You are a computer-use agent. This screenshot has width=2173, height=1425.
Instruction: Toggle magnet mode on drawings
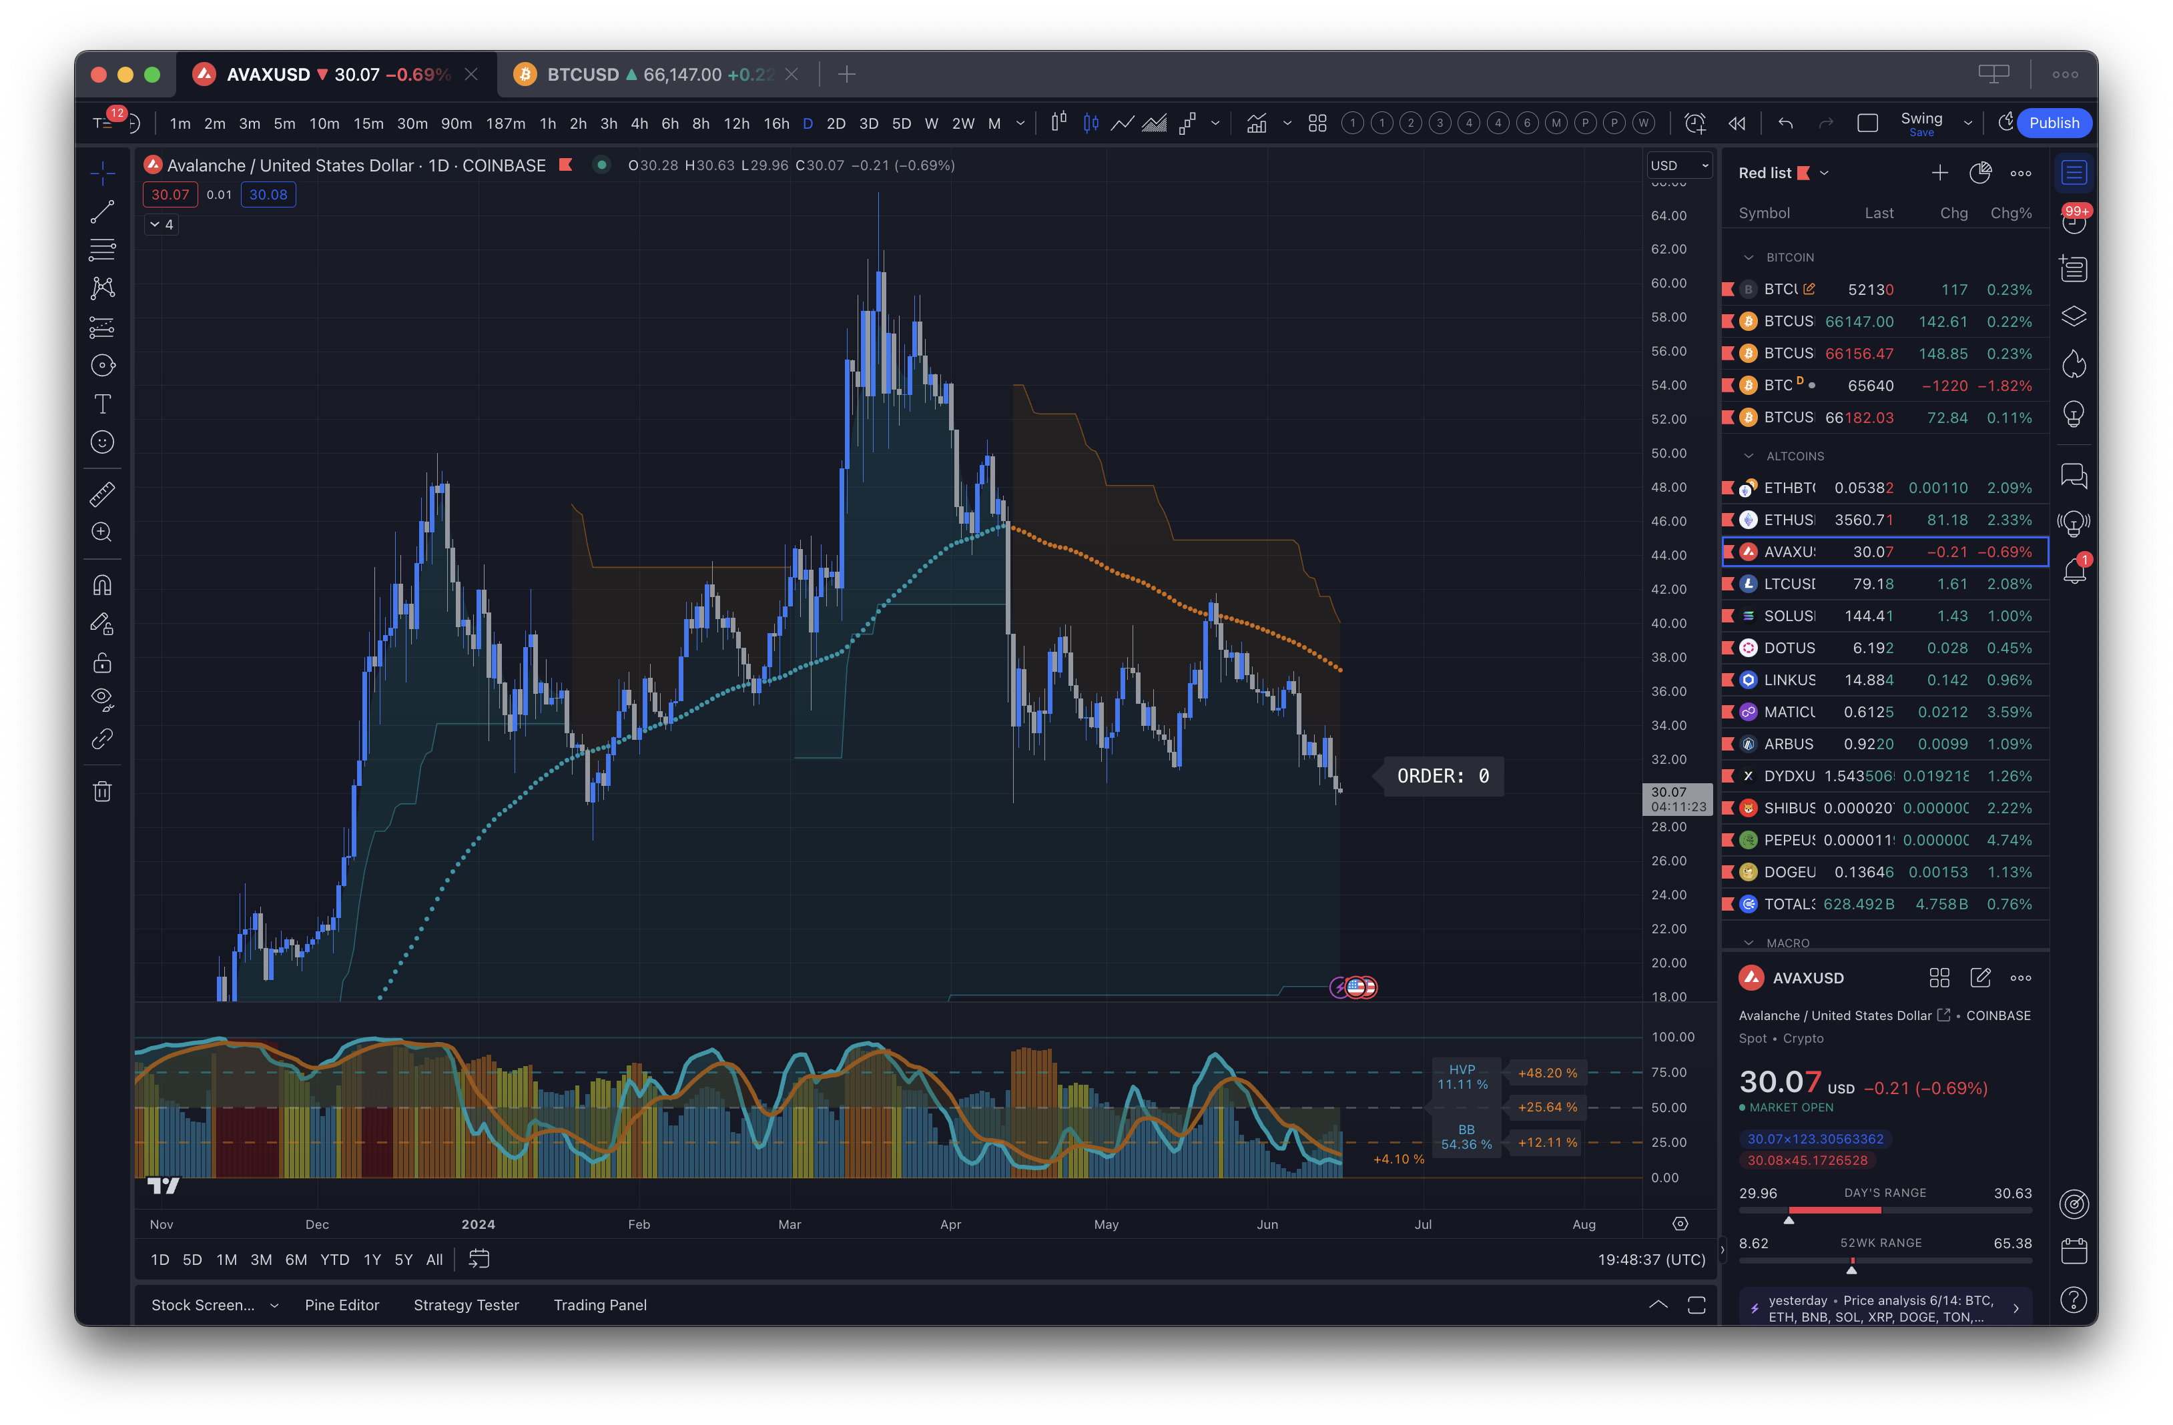click(102, 585)
